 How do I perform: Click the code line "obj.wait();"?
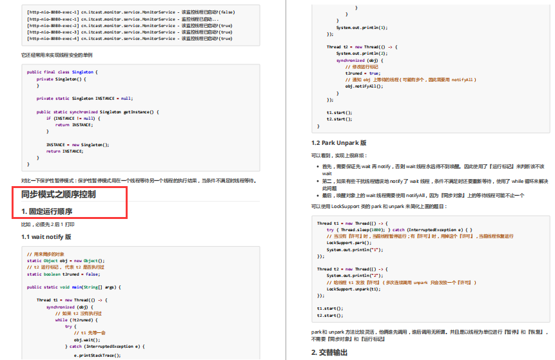(87, 340)
